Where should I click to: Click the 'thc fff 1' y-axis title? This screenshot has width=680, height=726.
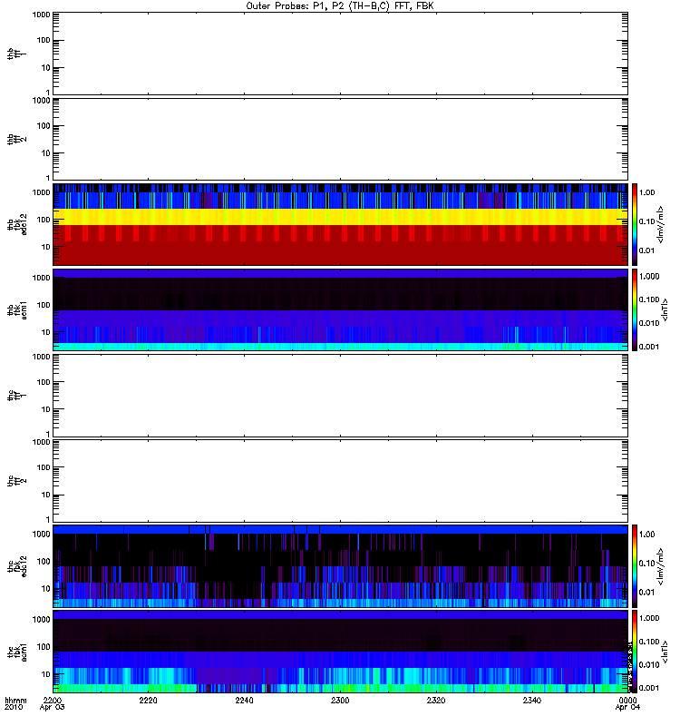[x=16, y=396]
